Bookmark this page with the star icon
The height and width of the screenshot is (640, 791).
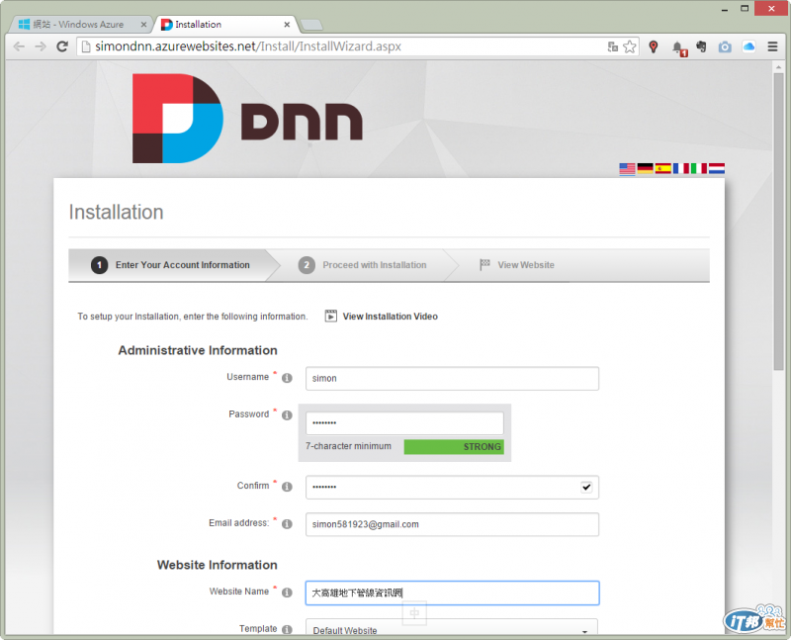(x=630, y=46)
